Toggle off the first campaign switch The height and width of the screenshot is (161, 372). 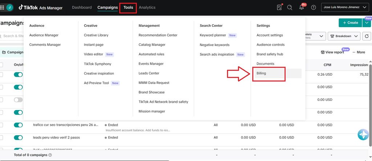18,75
